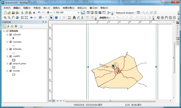Click the horizontal scrollbar of map view
Image resolution: width=181 pixels, height=108 pixels.
click(x=111, y=101)
